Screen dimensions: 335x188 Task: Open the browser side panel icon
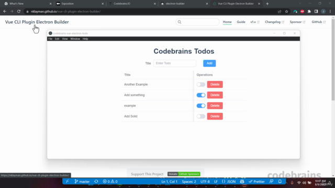pos(316,11)
